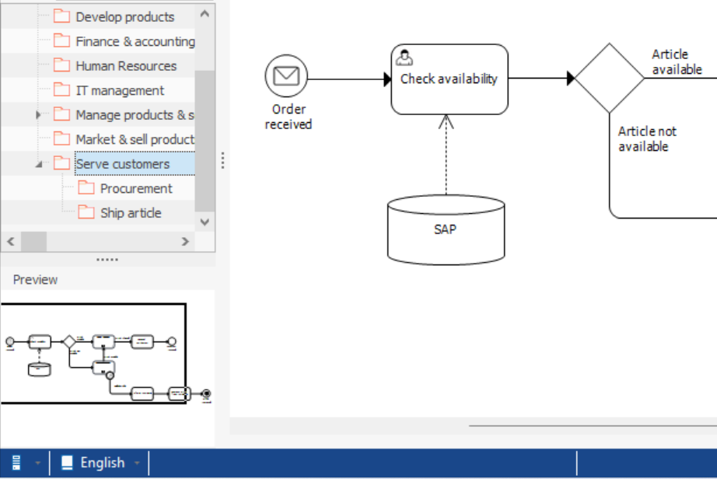Expand the Manage products tree node

[38, 115]
